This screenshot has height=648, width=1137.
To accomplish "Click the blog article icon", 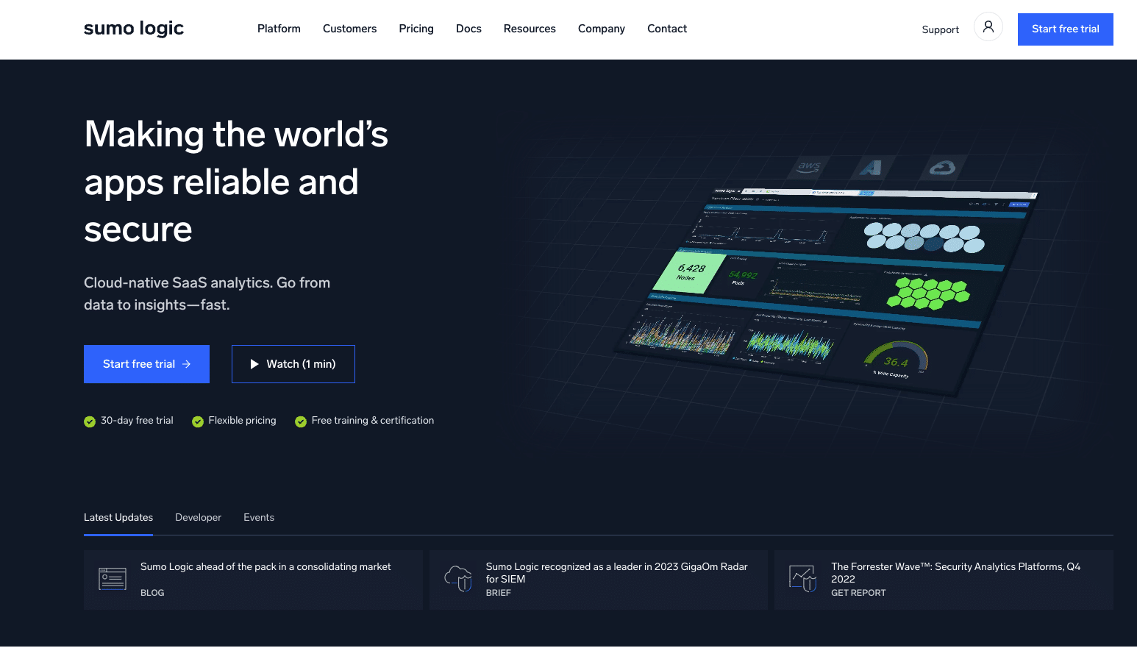I will click(113, 579).
